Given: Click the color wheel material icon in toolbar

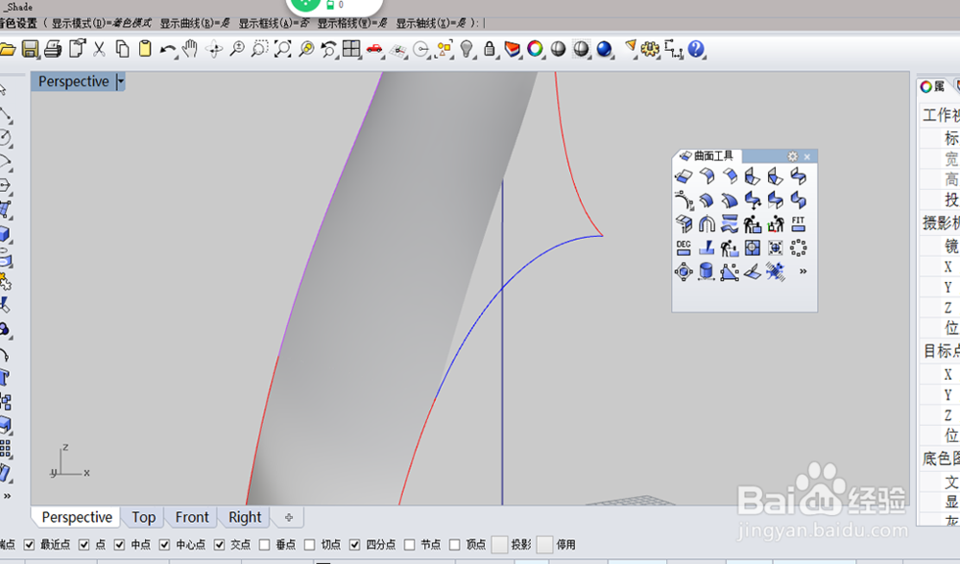Looking at the screenshot, I should coord(535,49).
